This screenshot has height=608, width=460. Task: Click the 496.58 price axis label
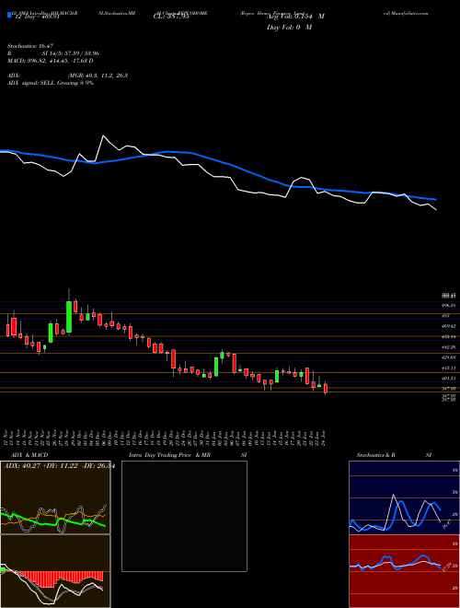pos(449,306)
